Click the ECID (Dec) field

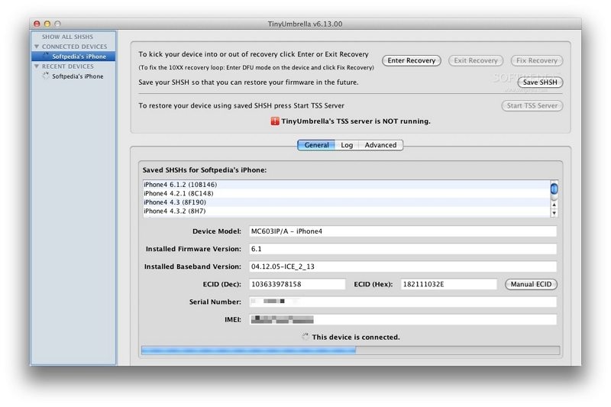click(x=297, y=284)
